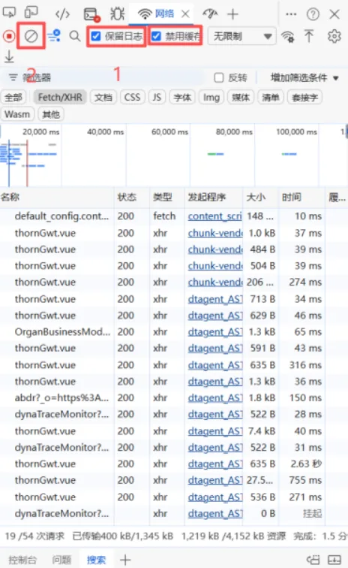Export HAR file download arrow

click(x=9, y=57)
